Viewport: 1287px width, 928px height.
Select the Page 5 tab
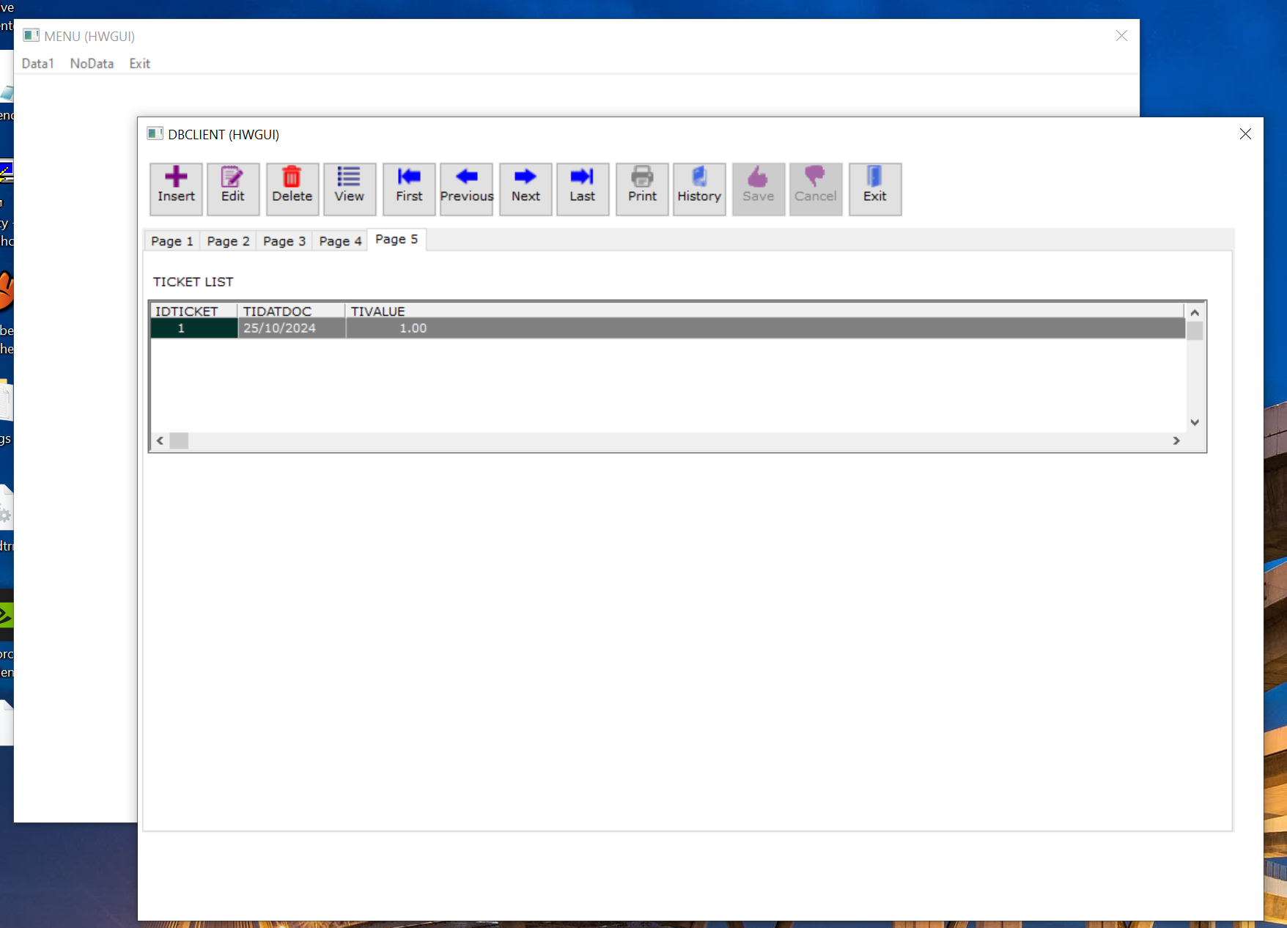point(397,240)
